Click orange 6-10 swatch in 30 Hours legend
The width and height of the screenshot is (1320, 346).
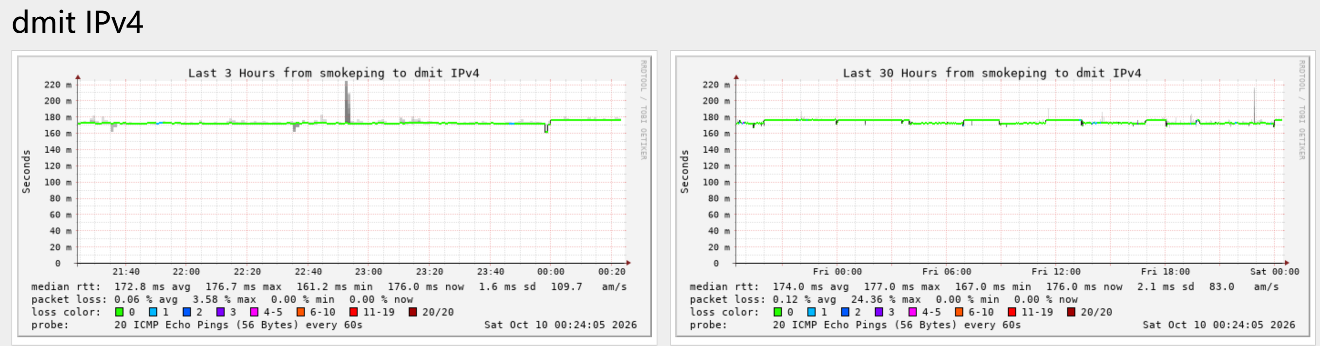point(959,312)
